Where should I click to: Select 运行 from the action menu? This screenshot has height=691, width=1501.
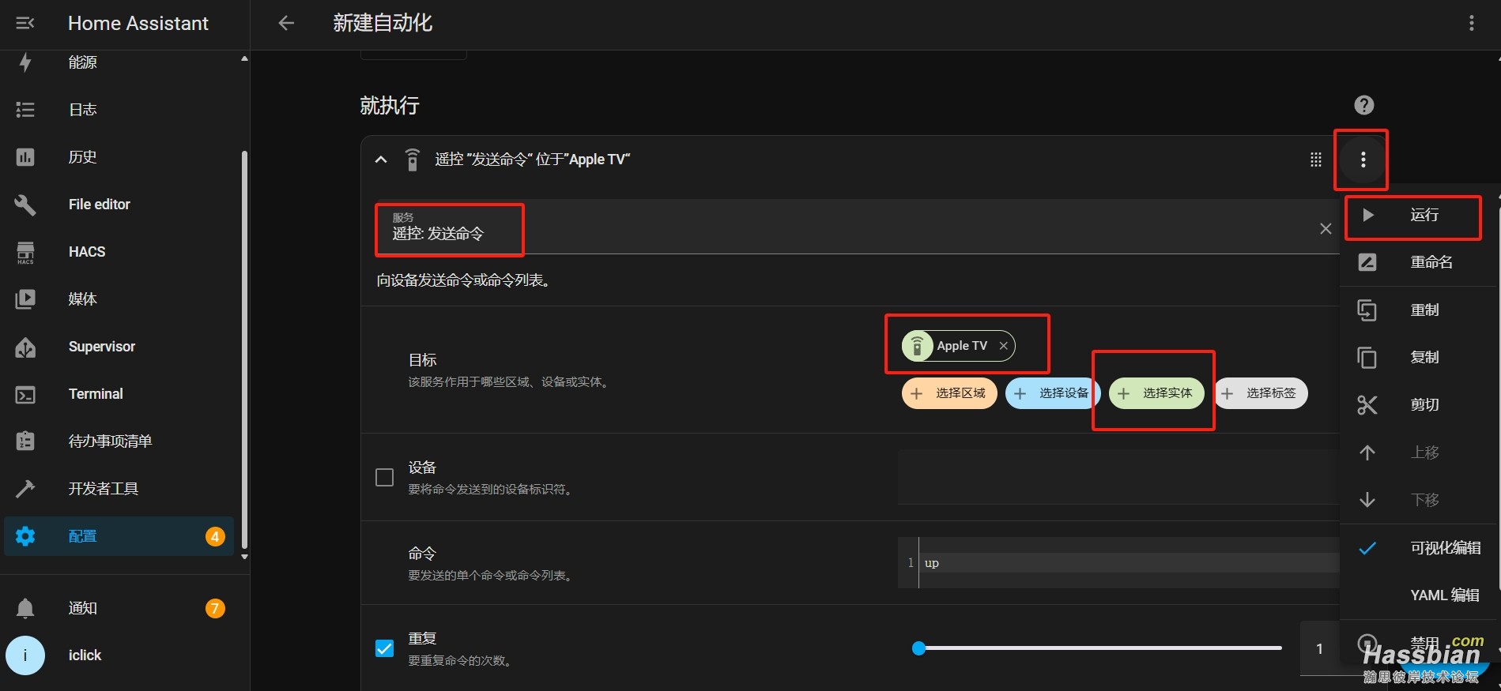point(1420,215)
